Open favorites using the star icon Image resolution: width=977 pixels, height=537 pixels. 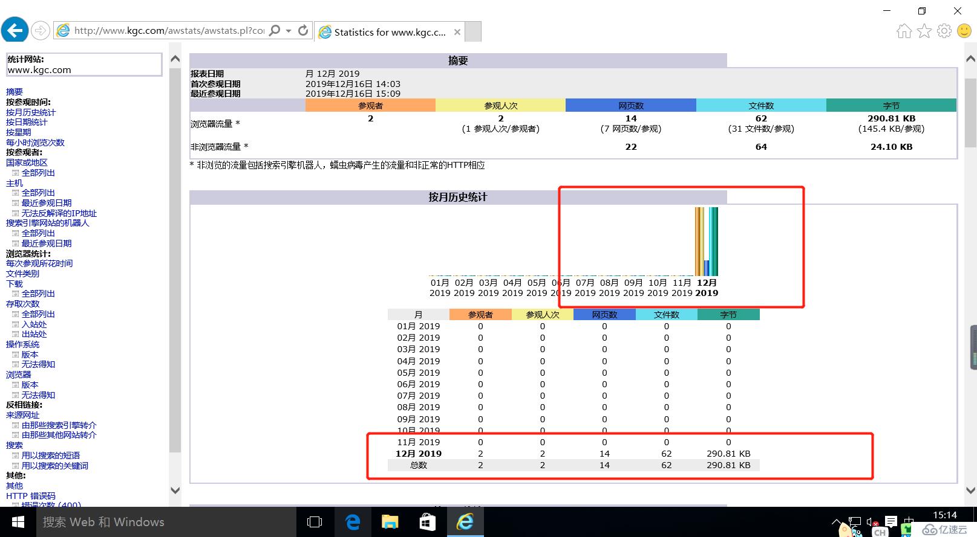coord(924,31)
